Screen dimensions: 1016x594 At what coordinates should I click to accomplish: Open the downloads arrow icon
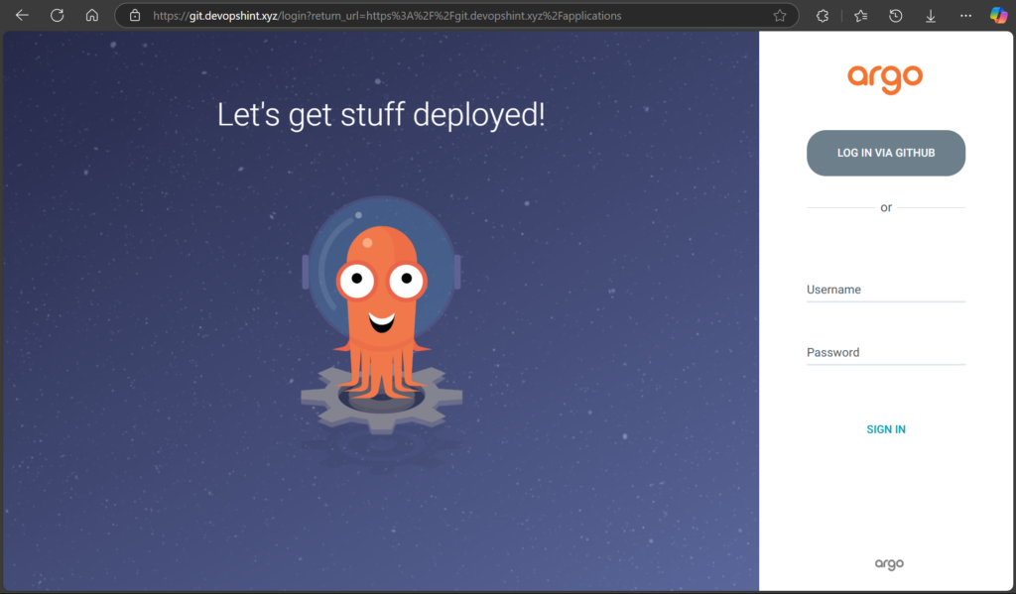tap(931, 16)
